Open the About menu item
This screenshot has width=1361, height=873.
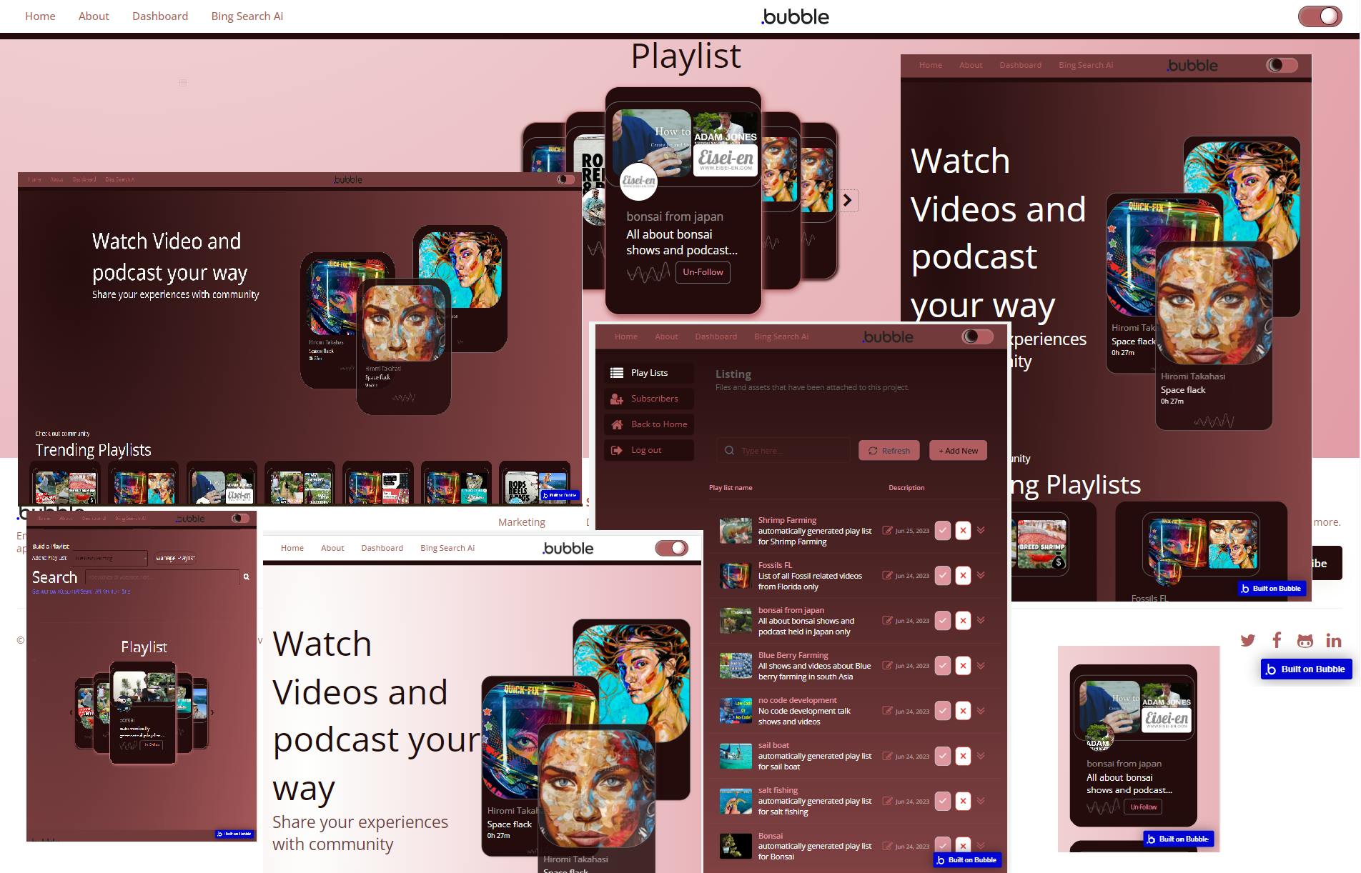tap(94, 16)
